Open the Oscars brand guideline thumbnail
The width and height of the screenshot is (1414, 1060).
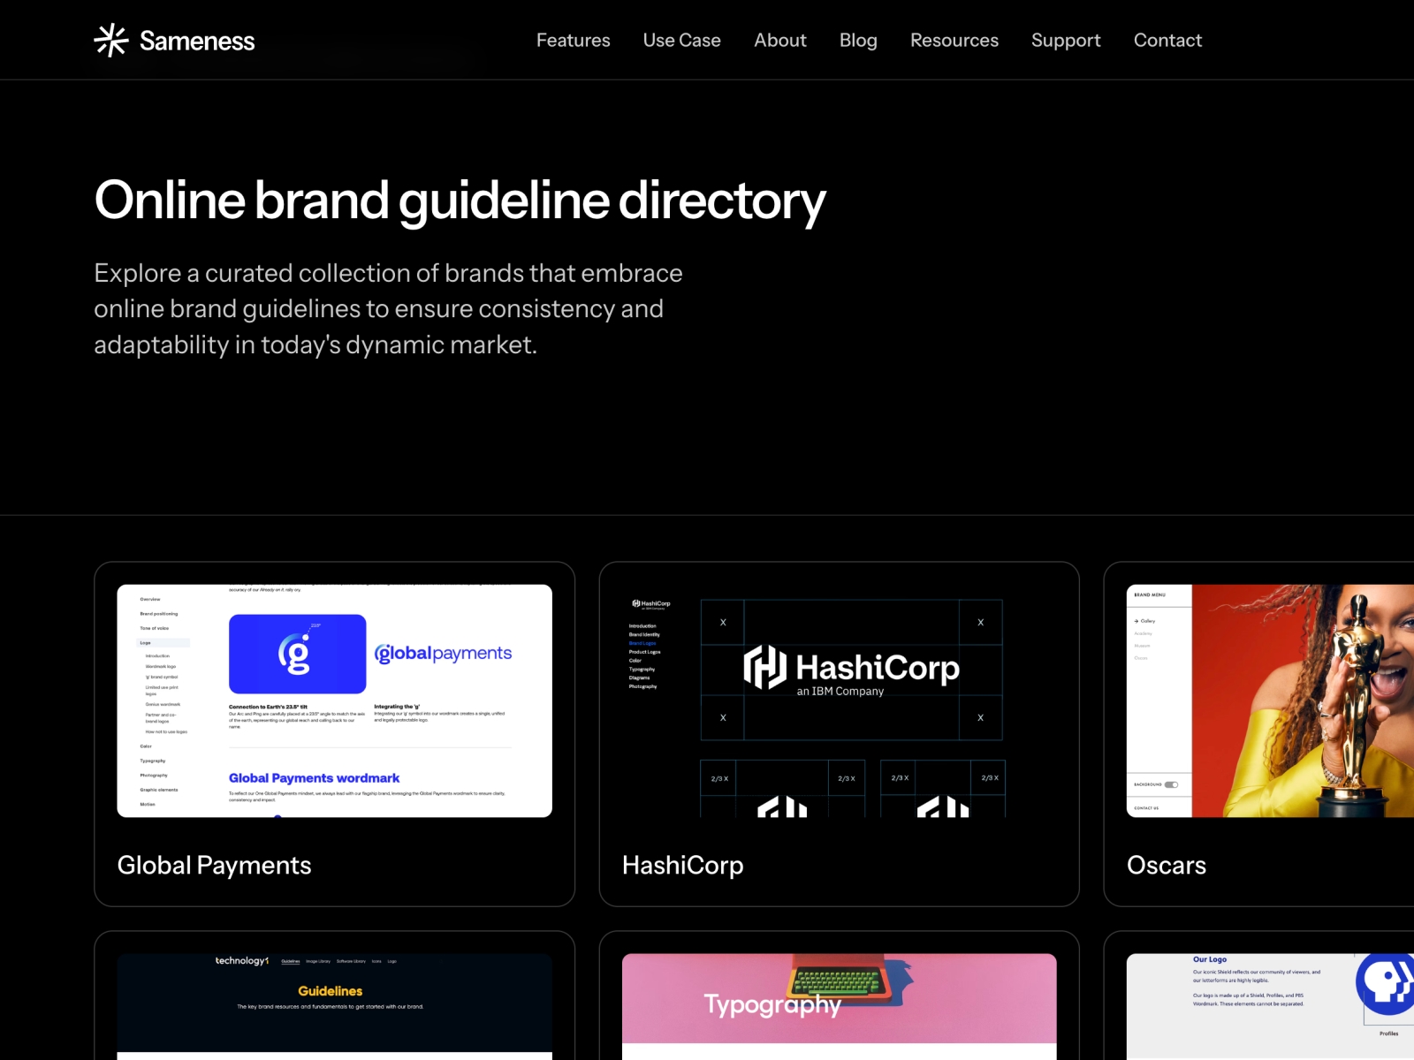click(1270, 700)
